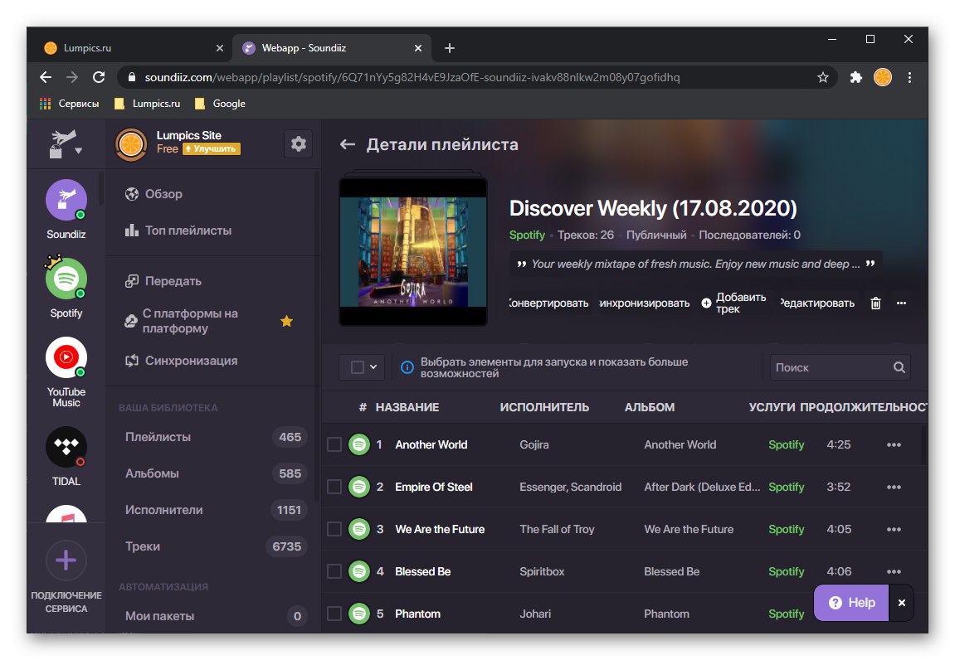Open Chrome profile avatar
Image resolution: width=955 pixels, height=660 pixels.
tap(883, 77)
